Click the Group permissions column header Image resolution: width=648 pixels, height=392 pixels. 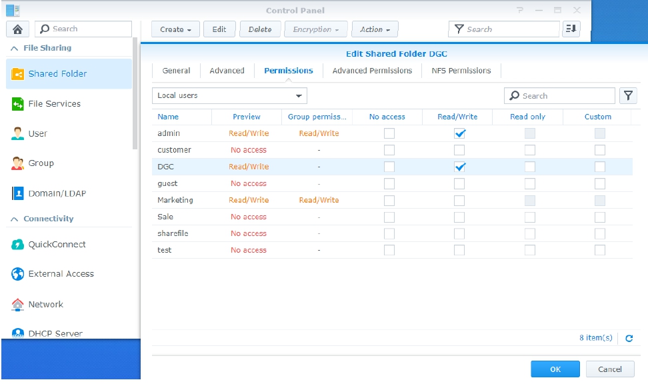pos(317,117)
